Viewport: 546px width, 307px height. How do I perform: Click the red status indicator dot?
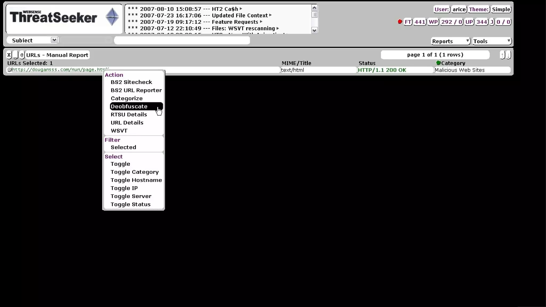400,22
